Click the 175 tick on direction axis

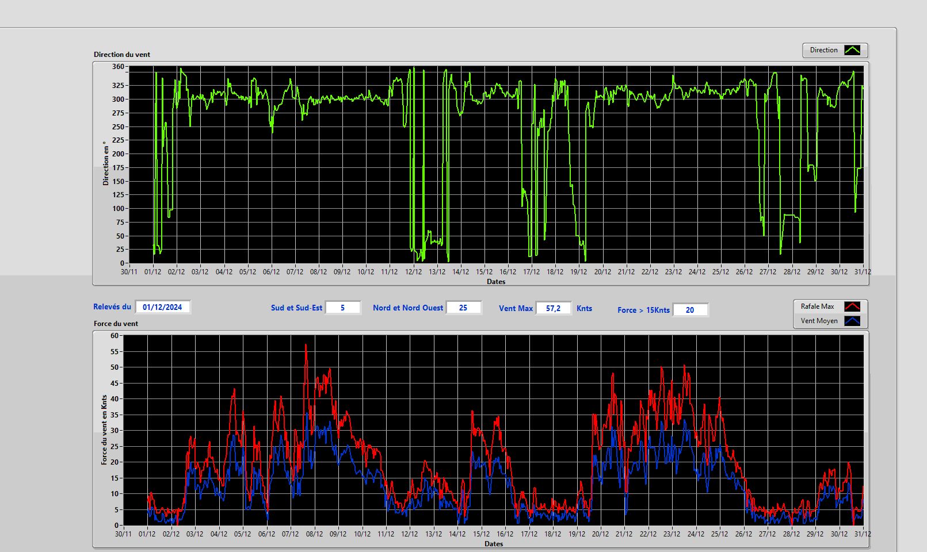[118, 168]
